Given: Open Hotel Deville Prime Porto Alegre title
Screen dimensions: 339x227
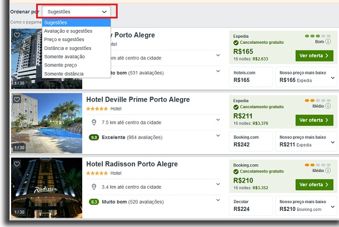Looking at the screenshot, I should pos(138,99).
